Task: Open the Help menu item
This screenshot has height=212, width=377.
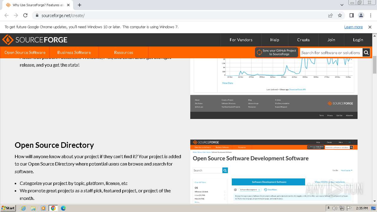Action: pos(275,40)
